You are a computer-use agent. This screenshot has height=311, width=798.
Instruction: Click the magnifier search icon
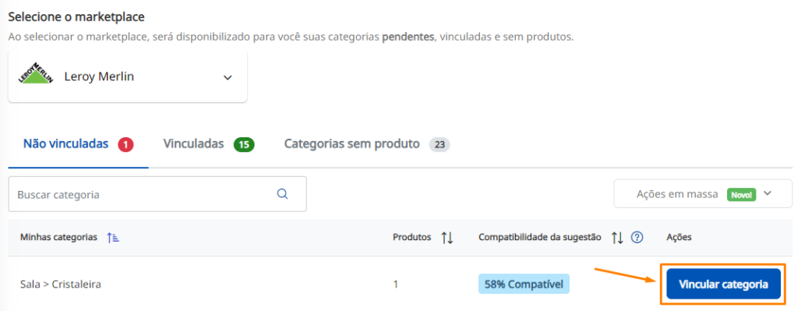coord(282,194)
